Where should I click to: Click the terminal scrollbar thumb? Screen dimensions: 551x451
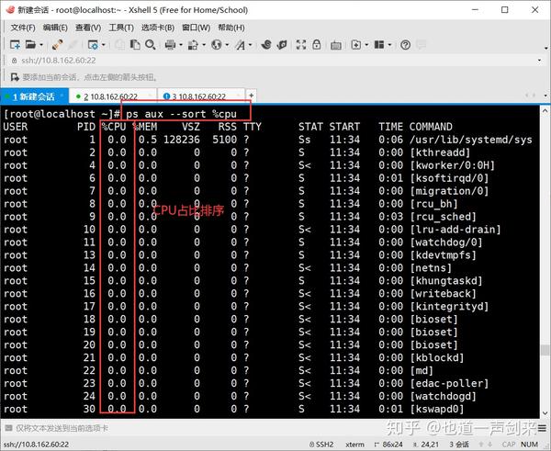pos(545,350)
